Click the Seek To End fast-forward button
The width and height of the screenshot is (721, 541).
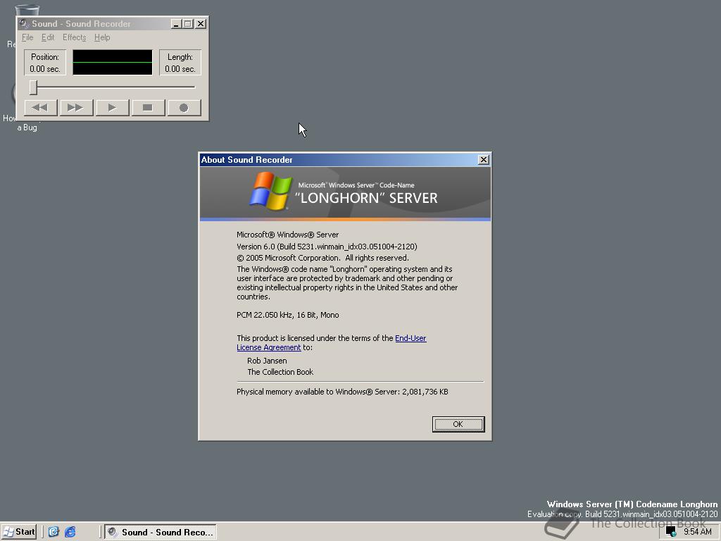click(76, 108)
